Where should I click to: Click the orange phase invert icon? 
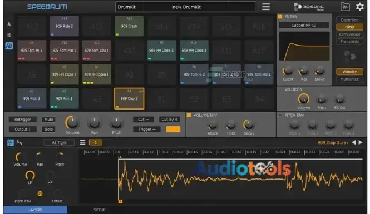(x=40, y=193)
